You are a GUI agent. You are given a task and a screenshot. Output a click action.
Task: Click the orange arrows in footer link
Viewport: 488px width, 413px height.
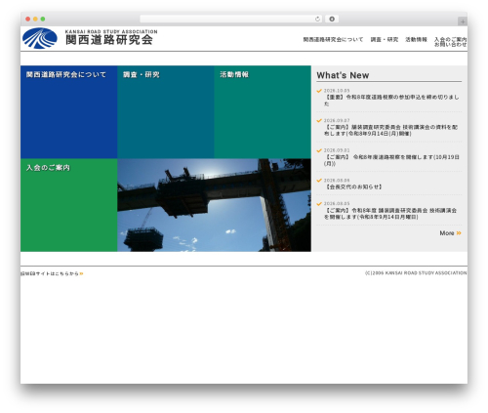coord(81,273)
